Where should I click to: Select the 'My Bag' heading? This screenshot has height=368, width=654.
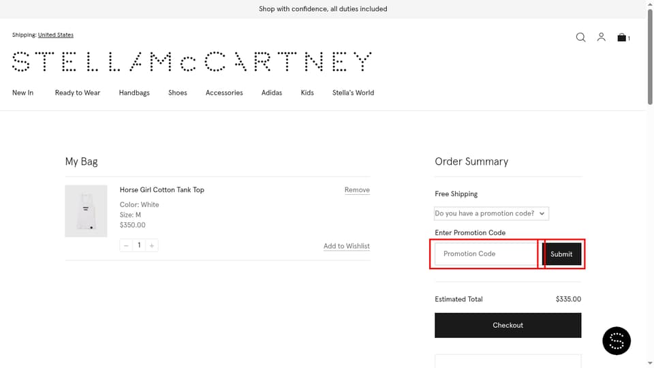tap(81, 162)
